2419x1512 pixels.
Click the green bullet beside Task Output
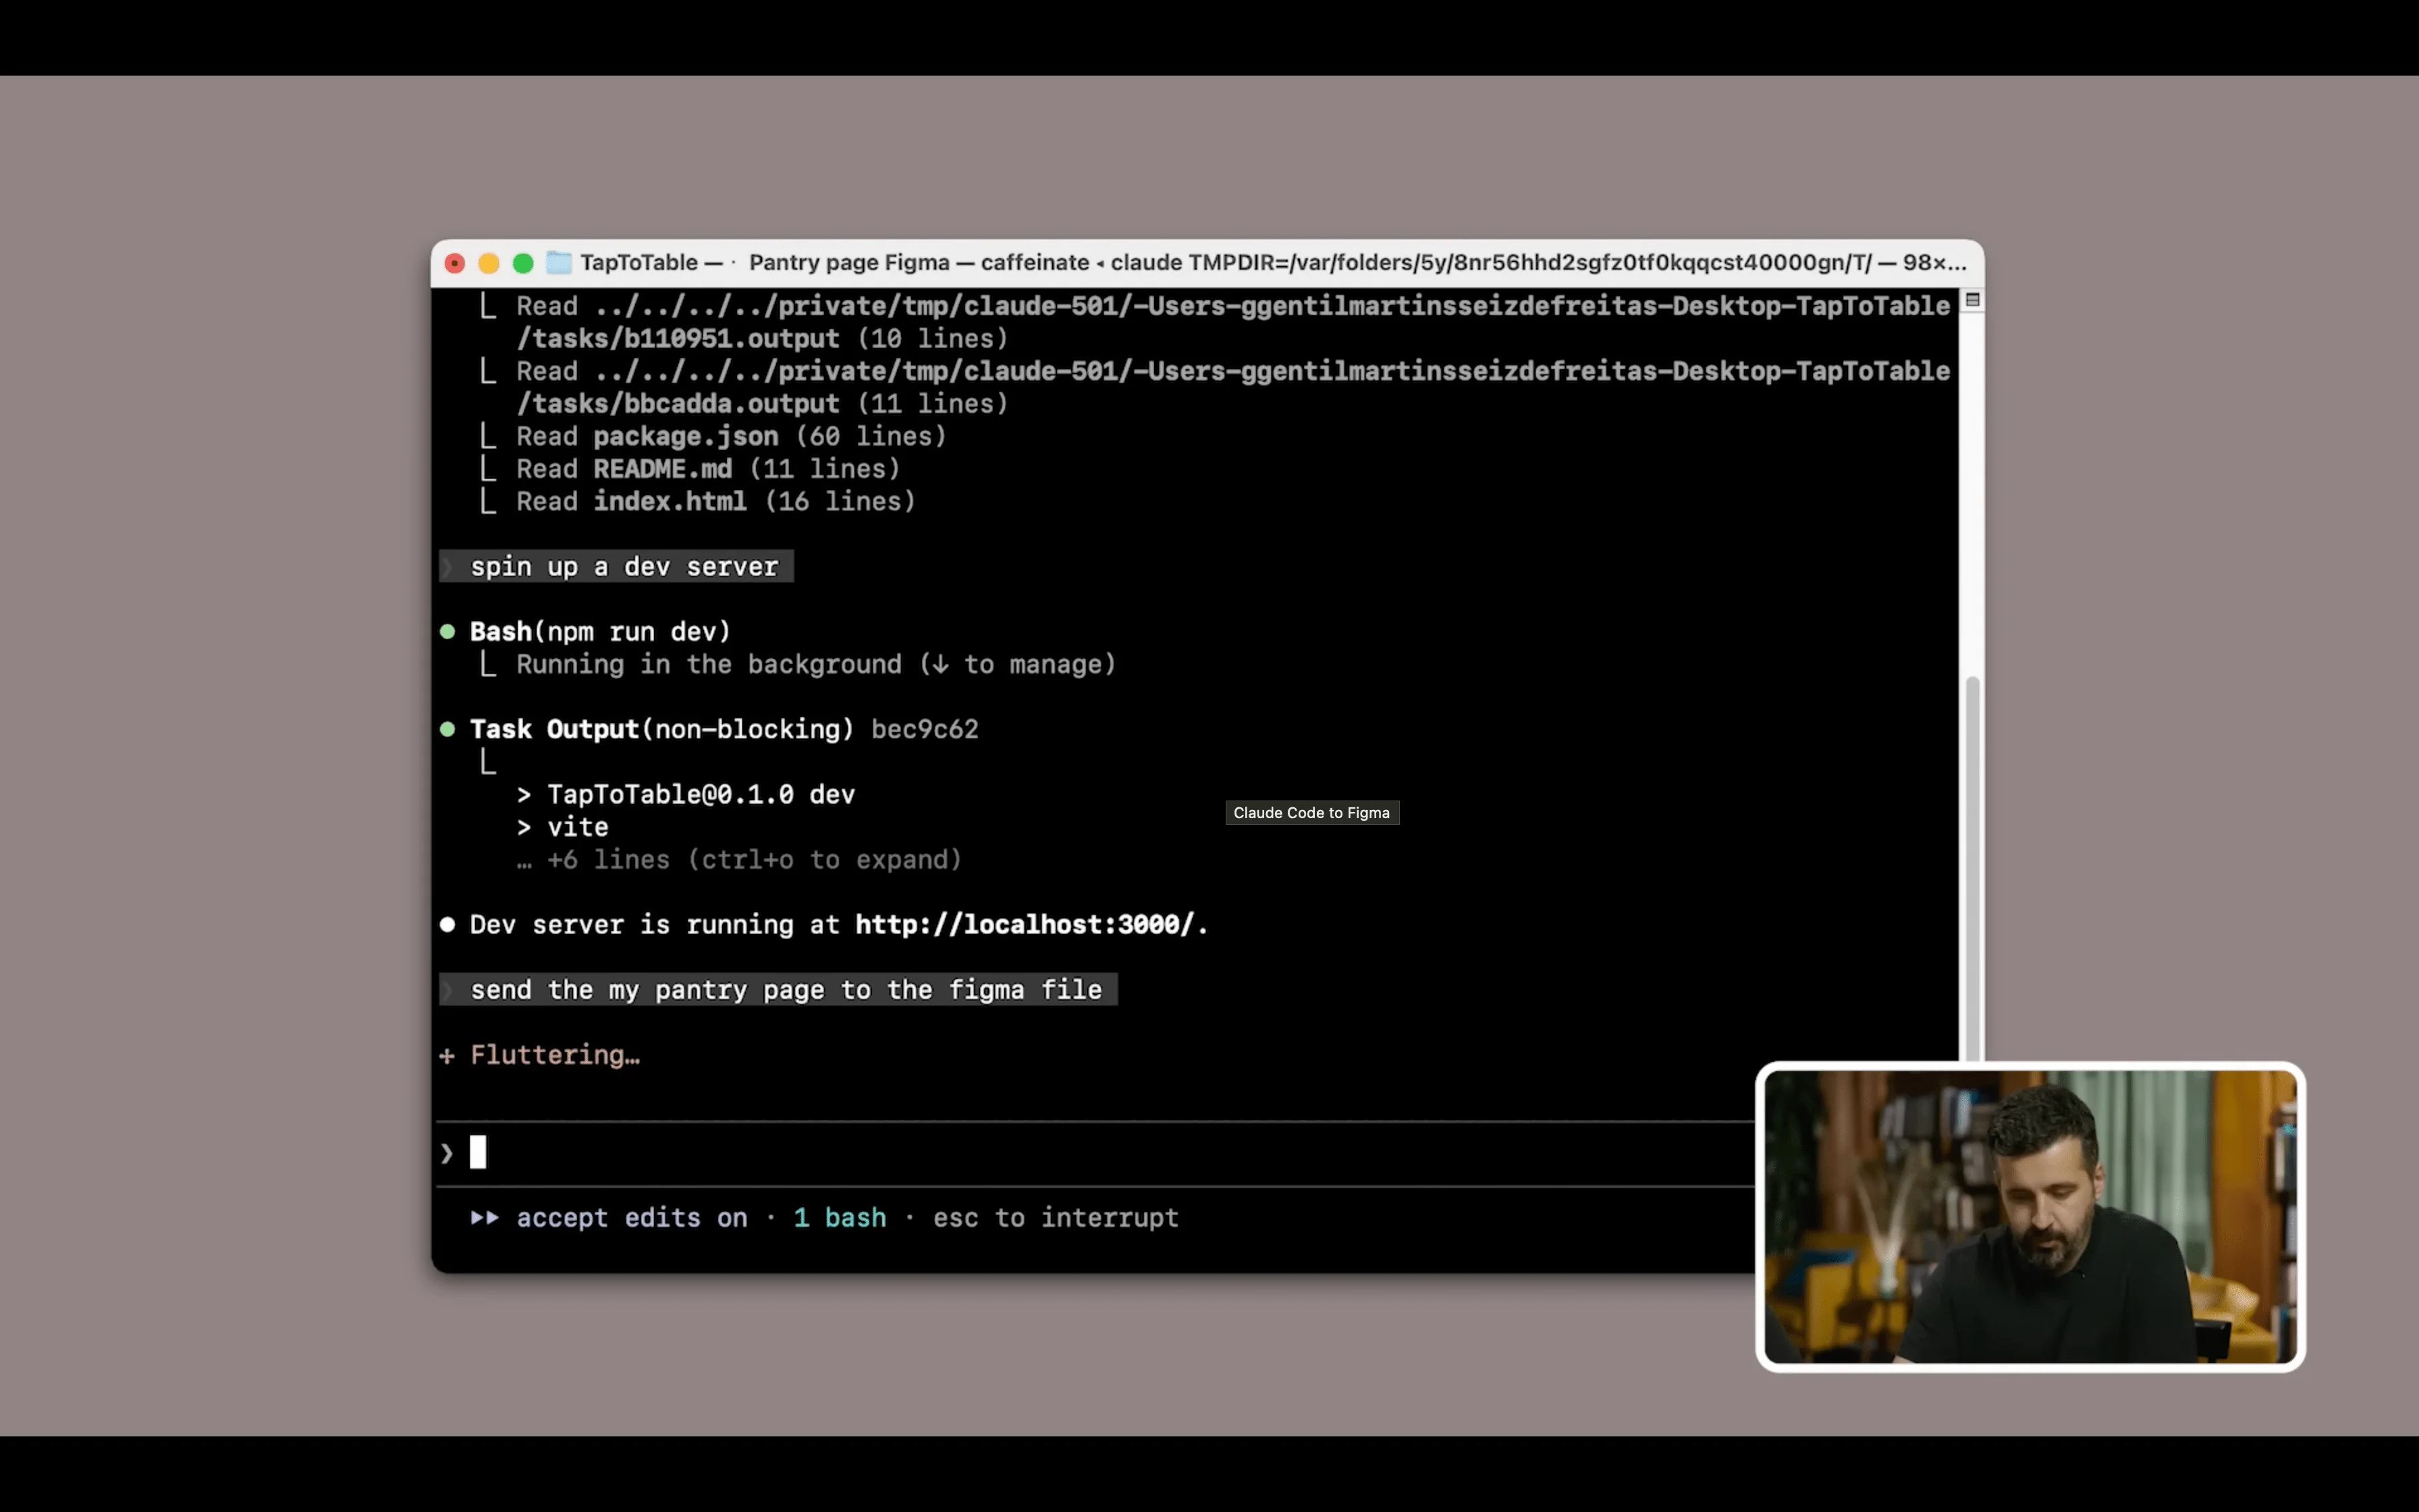click(447, 729)
